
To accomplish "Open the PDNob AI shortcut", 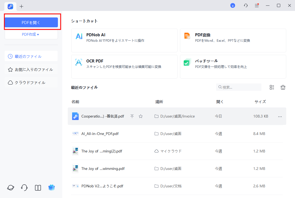I will tap(124, 40).
